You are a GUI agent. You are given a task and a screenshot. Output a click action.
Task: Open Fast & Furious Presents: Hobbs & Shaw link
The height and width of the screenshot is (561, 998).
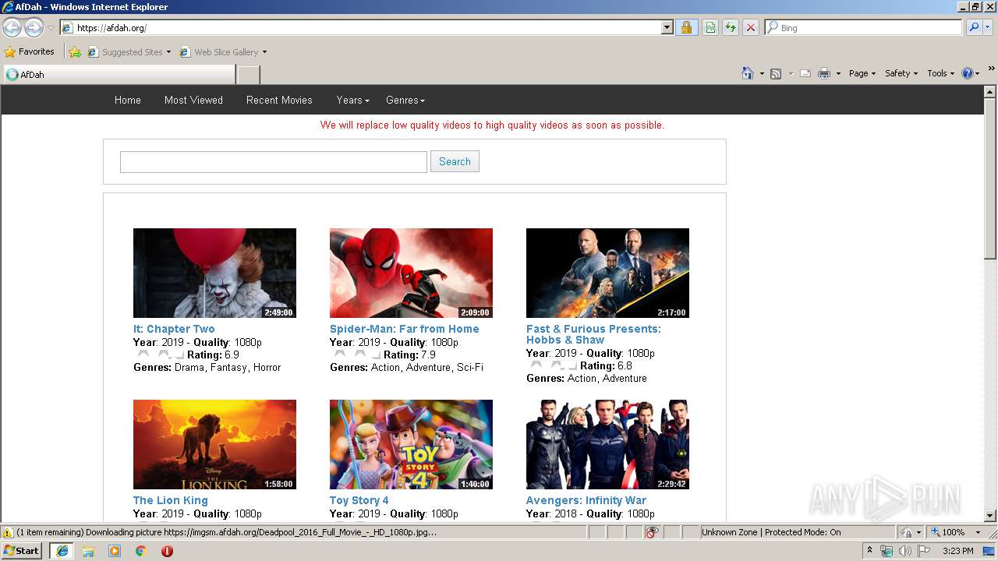tap(593, 334)
